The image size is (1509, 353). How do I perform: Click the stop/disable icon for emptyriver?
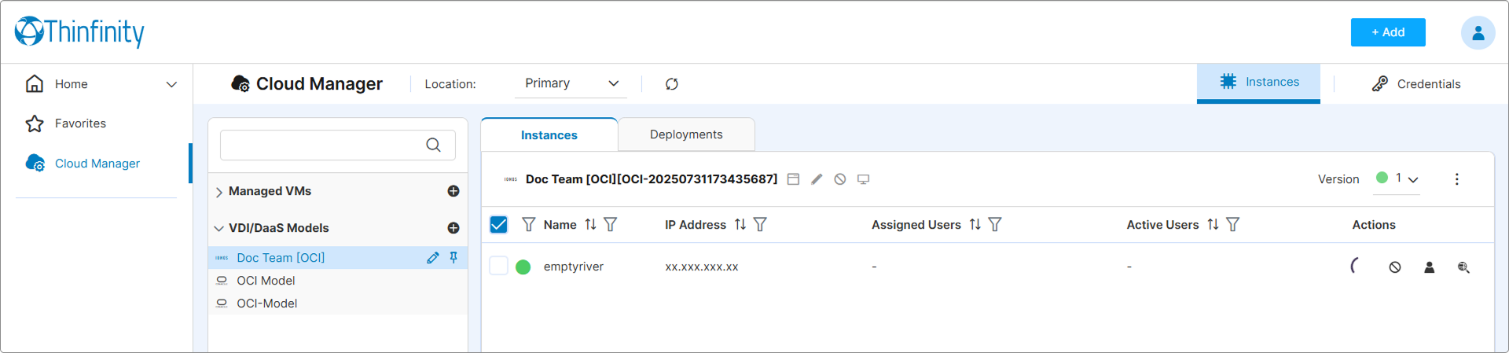click(1395, 267)
